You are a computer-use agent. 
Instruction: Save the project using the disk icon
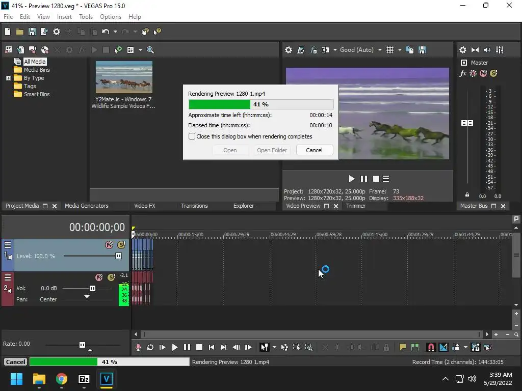(32, 32)
